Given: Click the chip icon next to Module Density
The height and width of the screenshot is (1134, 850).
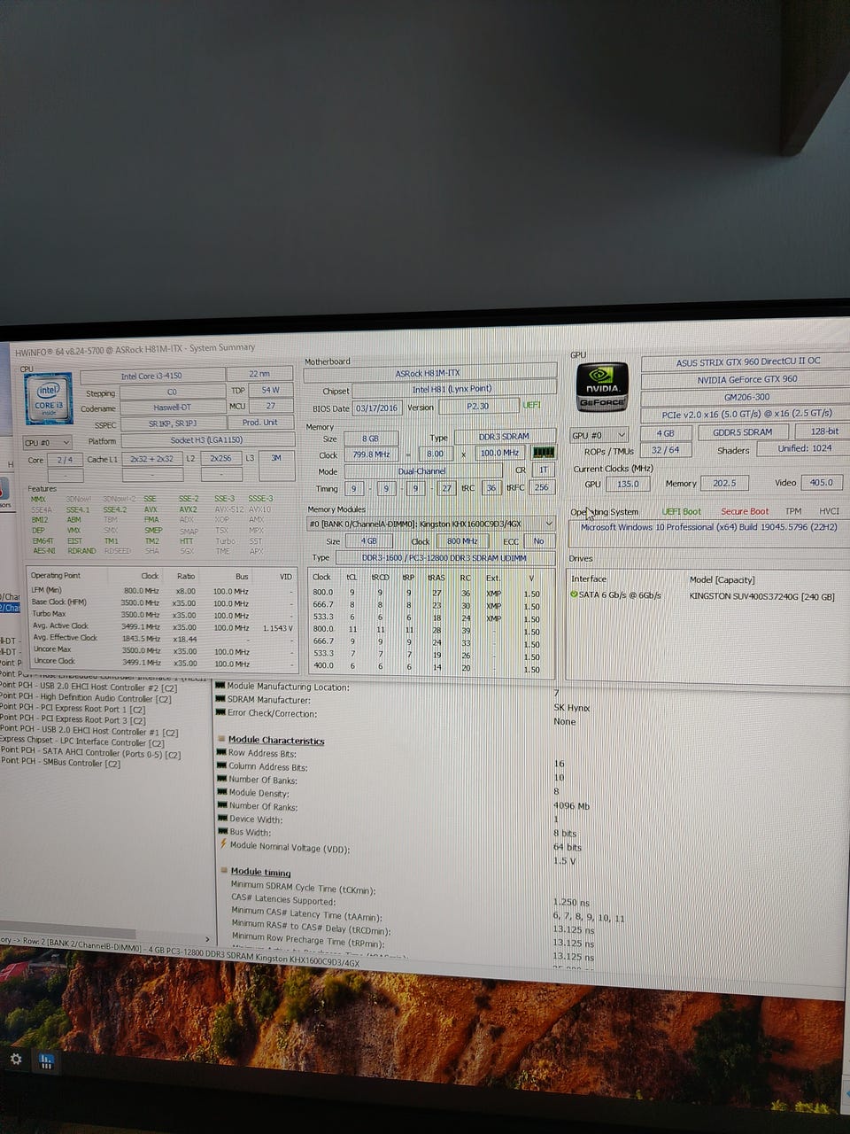Looking at the screenshot, I should point(222,793).
